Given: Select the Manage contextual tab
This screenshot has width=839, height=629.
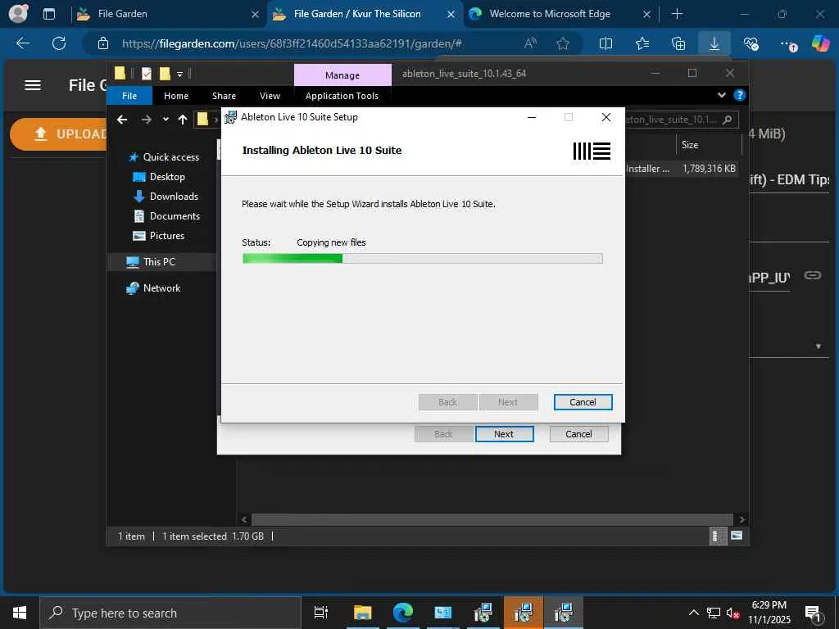Looking at the screenshot, I should point(342,75).
